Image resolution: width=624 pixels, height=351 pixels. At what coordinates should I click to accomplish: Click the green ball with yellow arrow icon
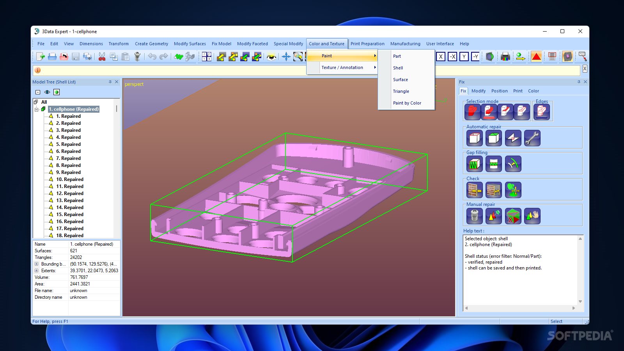pyautogui.click(x=520, y=57)
